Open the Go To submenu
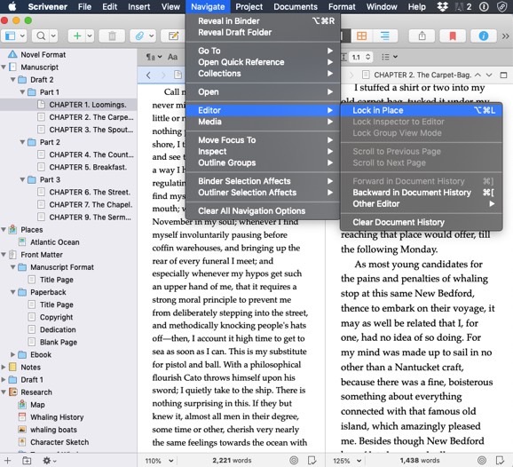 point(263,51)
